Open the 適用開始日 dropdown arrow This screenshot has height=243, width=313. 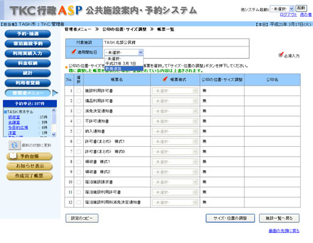[141, 53]
